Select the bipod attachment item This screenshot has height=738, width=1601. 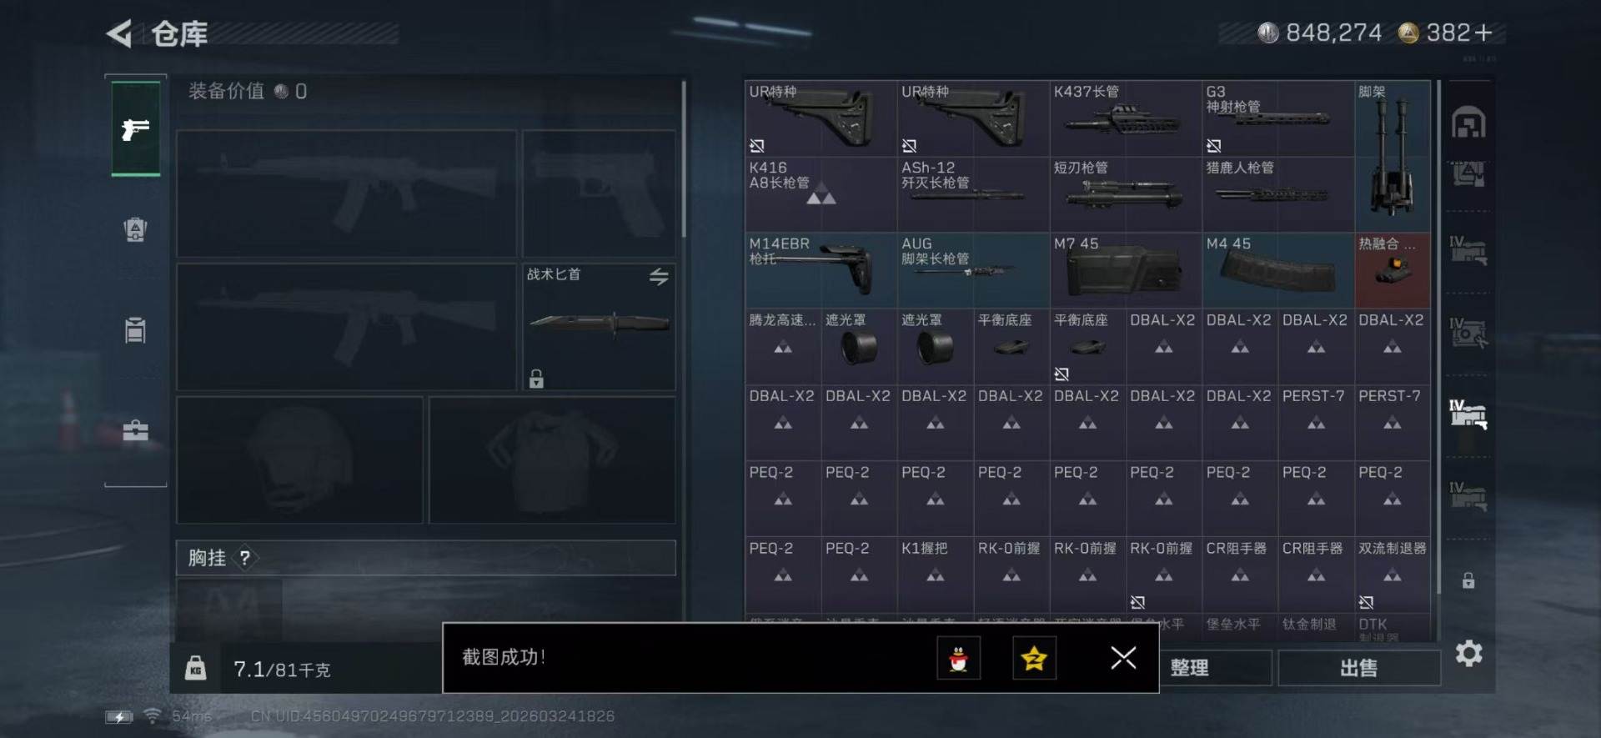(1393, 156)
